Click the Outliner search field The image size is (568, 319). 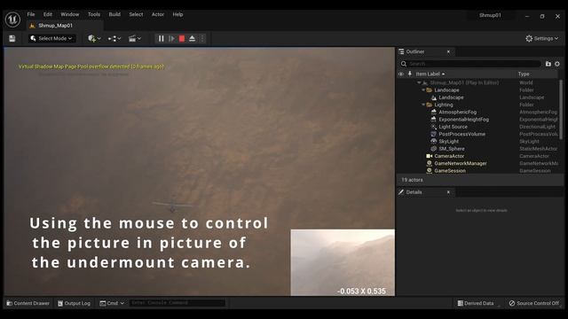[470, 64]
